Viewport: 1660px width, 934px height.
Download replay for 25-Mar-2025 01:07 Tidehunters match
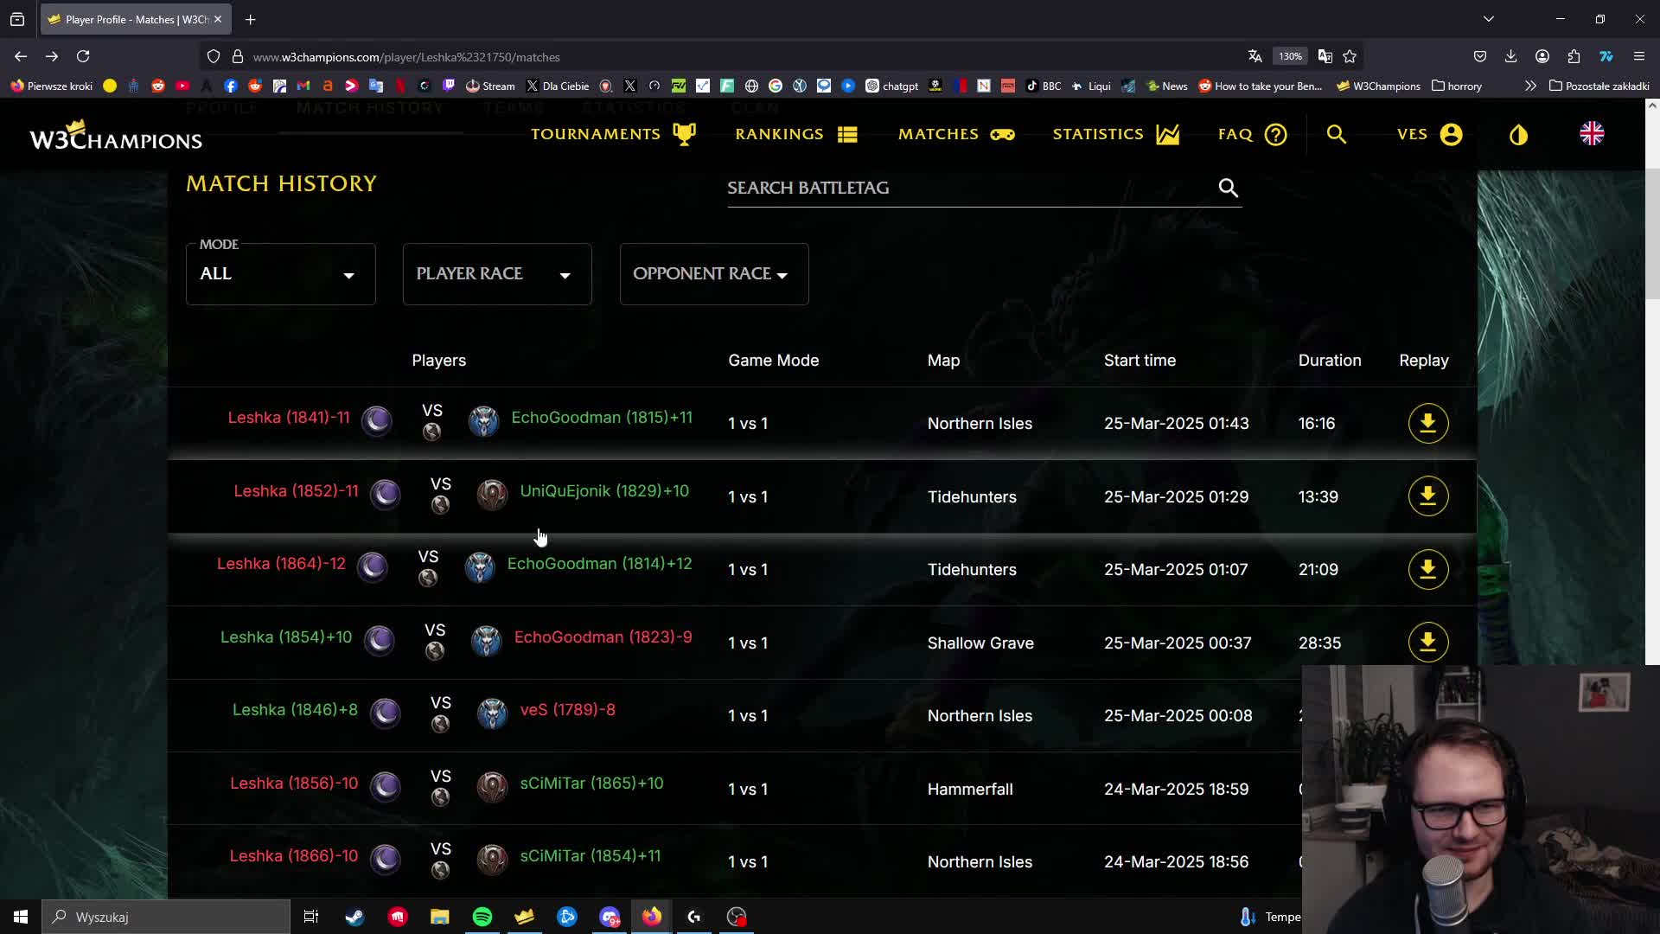point(1427,569)
